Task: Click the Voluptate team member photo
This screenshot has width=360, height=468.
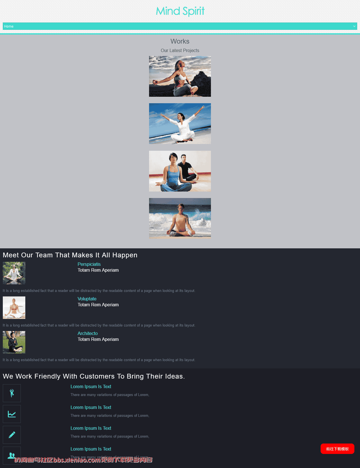Action: pyautogui.click(x=14, y=308)
